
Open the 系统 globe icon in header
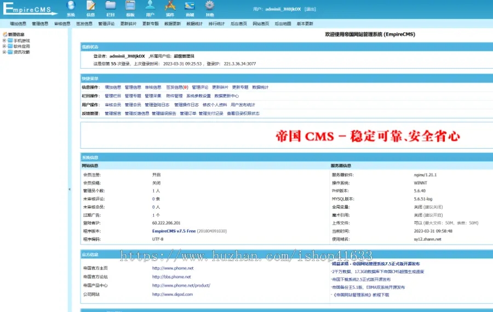tap(71, 5)
